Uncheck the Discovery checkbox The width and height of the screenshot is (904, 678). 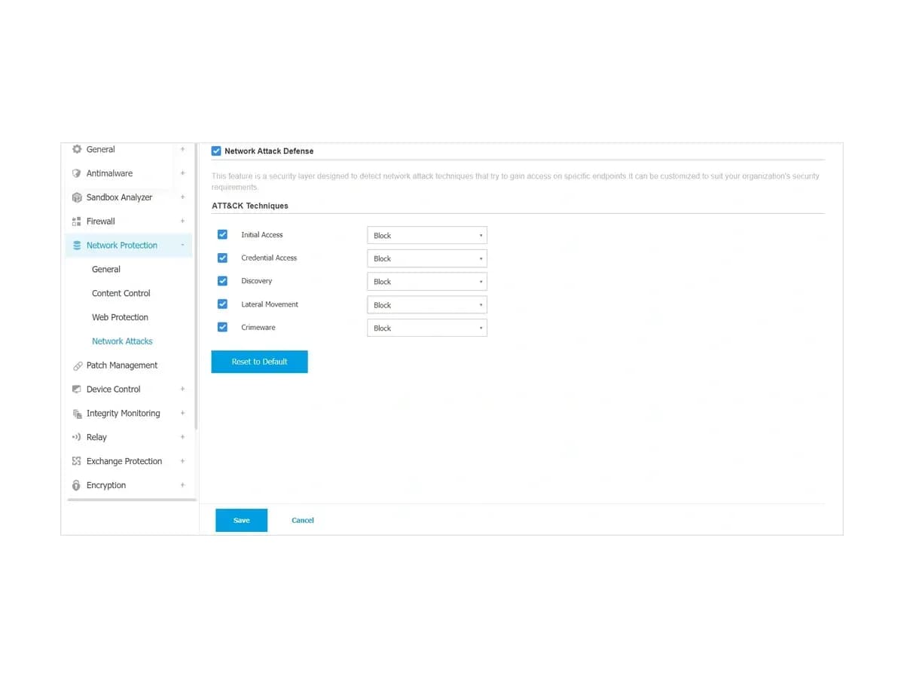tap(222, 281)
